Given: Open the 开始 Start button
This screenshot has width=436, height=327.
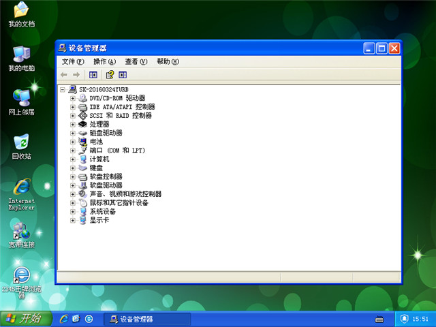Looking at the screenshot, I should click(26, 319).
